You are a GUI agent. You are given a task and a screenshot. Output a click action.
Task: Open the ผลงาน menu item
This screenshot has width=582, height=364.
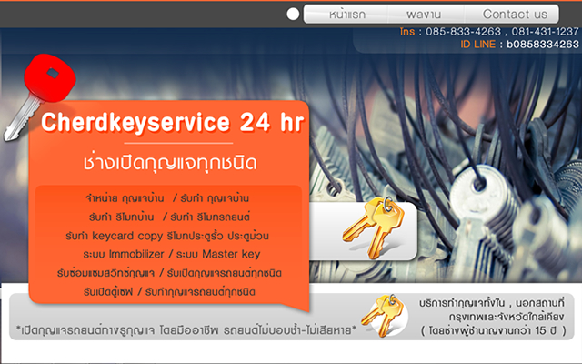click(x=424, y=15)
